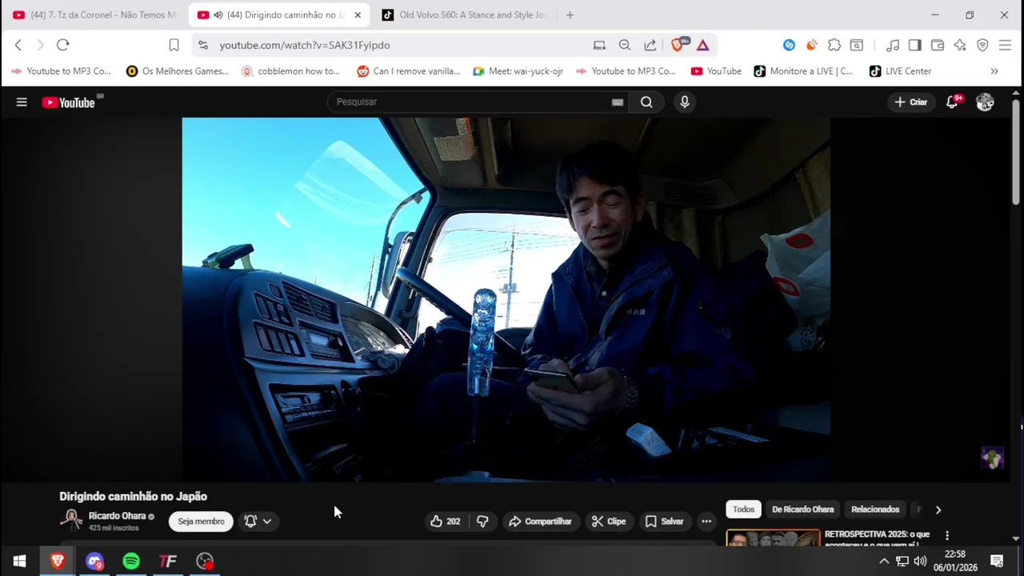1024x576 pixels.
Task: Close the Dirigindo caminhão tab
Action: tap(358, 14)
